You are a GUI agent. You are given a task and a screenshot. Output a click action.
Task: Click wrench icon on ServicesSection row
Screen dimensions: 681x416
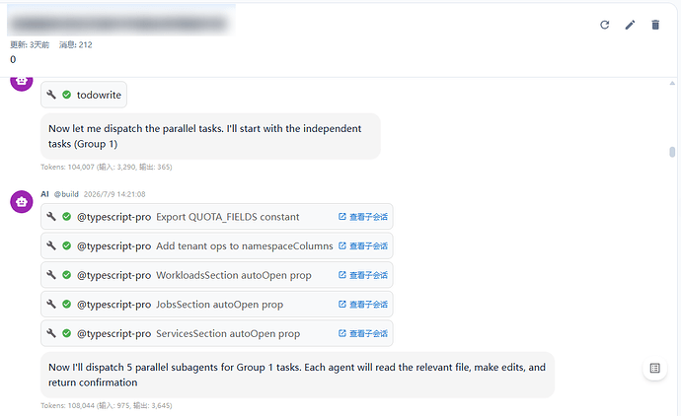(51, 333)
